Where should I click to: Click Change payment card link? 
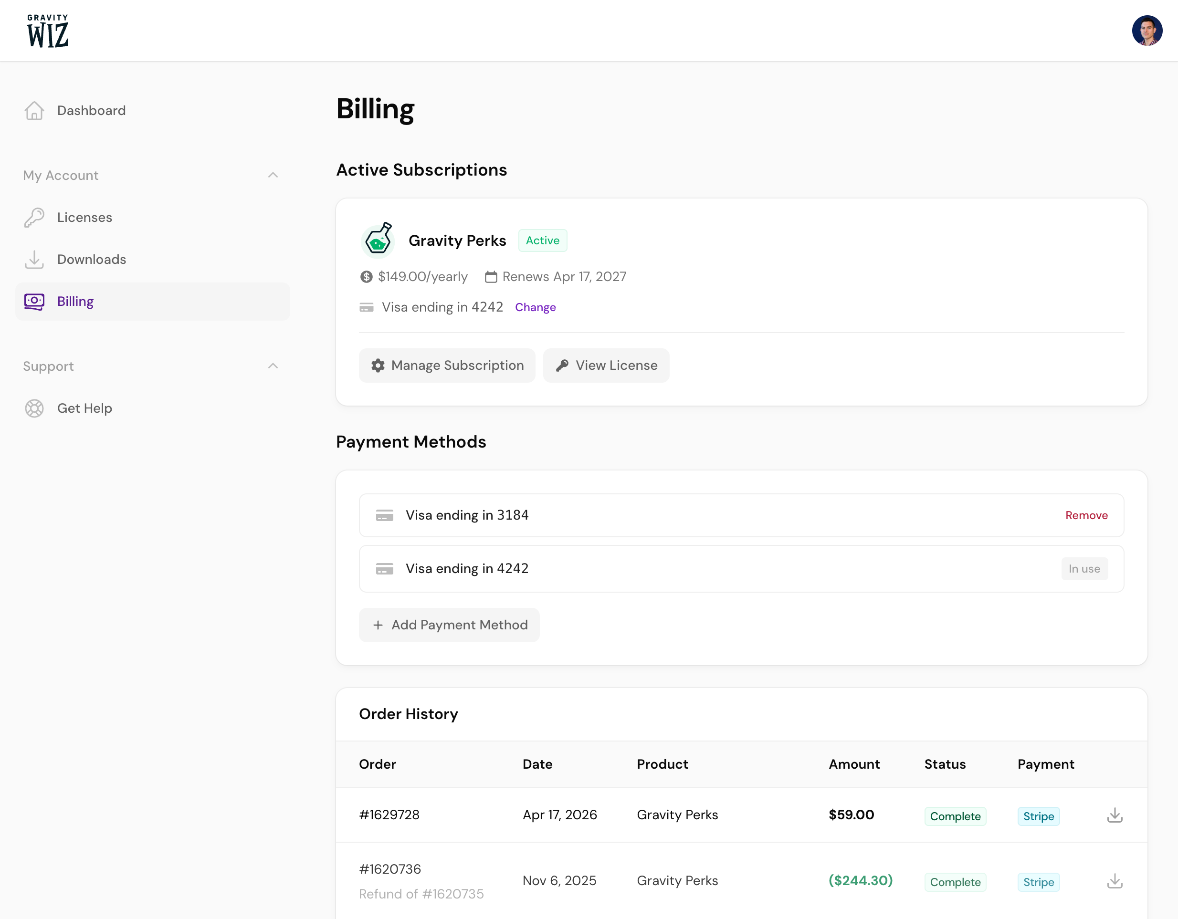[535, 307]
